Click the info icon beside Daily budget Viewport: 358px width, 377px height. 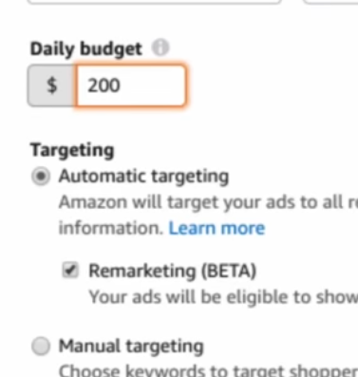click(160, 47)
